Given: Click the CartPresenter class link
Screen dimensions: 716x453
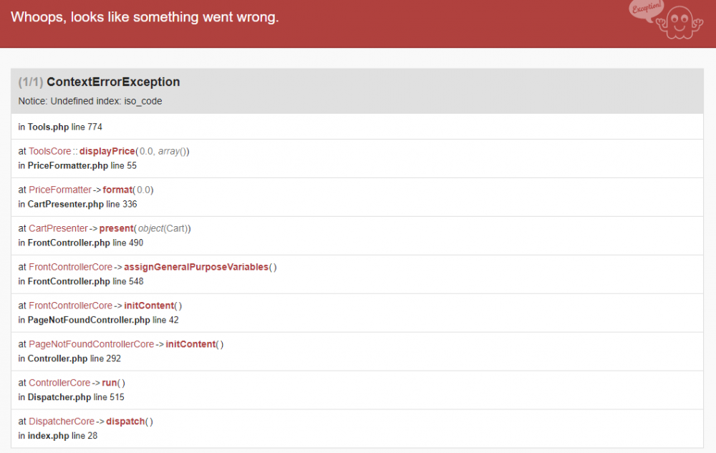Looking at the screenshot, I should coord(58,228).
